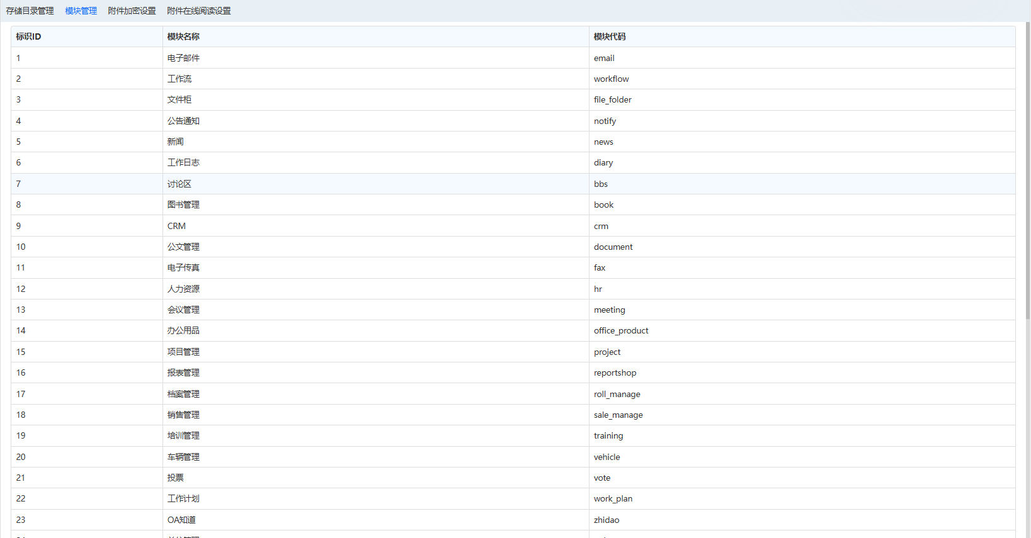Switch to the 模块管理 tab

81,11
